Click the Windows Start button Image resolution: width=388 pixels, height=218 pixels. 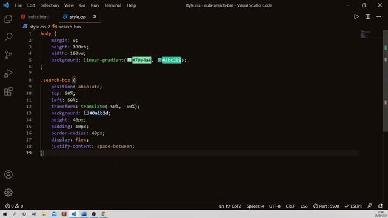pos(5,214)
